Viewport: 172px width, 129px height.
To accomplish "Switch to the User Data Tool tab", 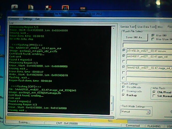I will click(x=146, y=27).
